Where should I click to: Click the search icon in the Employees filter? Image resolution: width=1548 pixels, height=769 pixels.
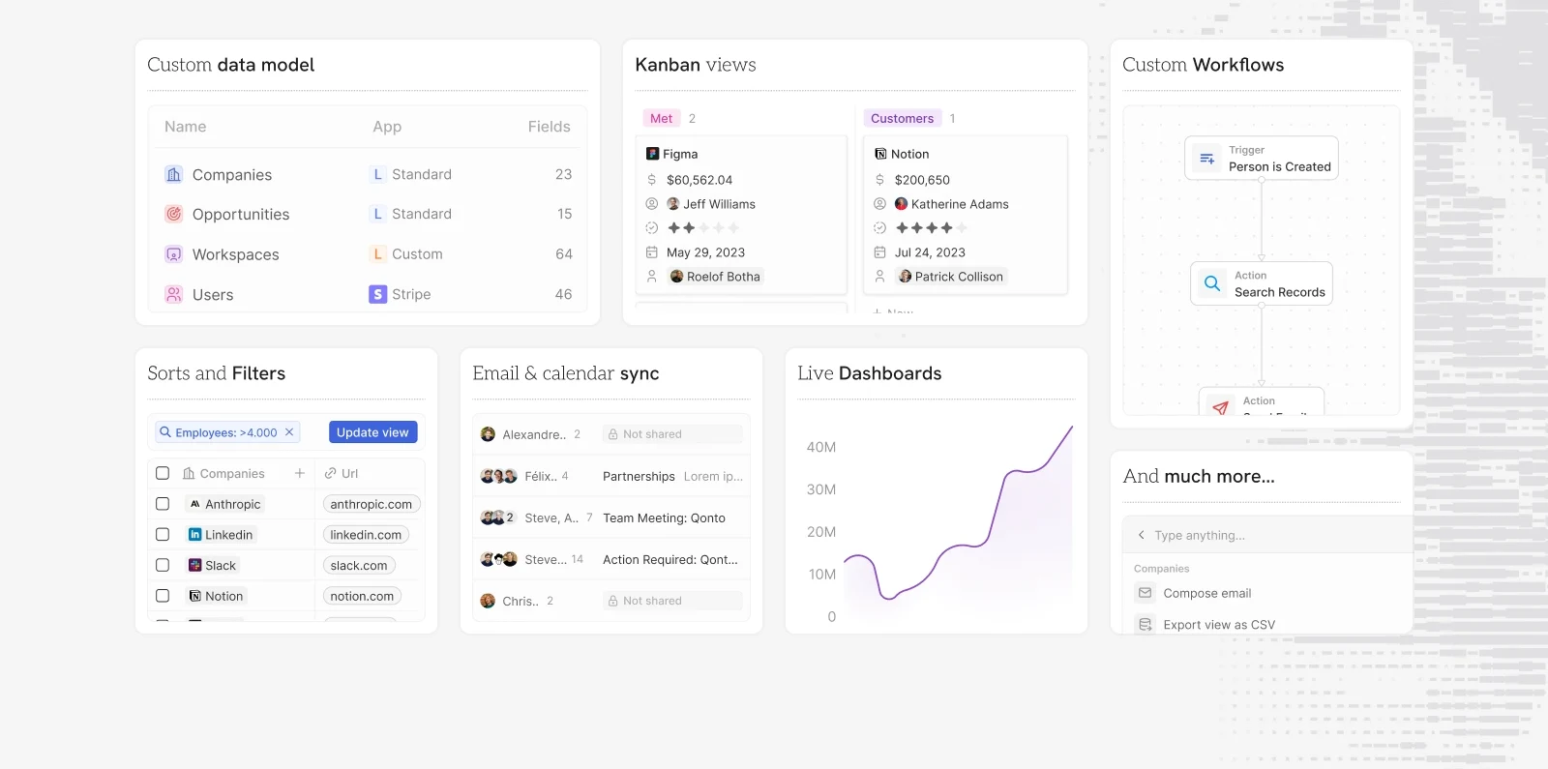pyautogui.click(x=165, y=432)
